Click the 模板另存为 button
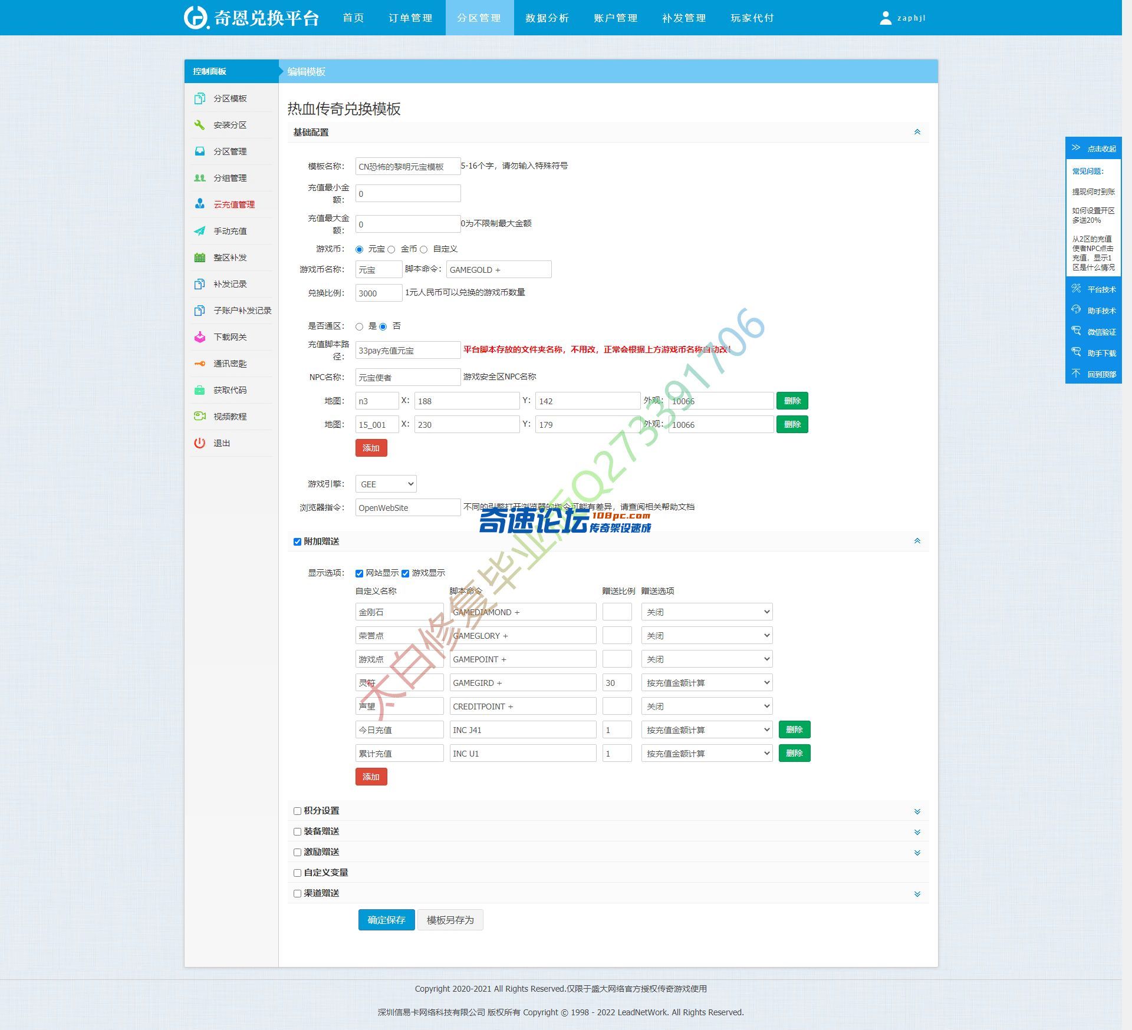The image size is (1132, 1030). click(x=450, y=920)
